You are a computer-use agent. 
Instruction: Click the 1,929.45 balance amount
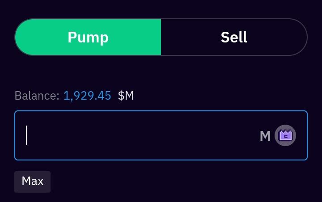(87, 96)
